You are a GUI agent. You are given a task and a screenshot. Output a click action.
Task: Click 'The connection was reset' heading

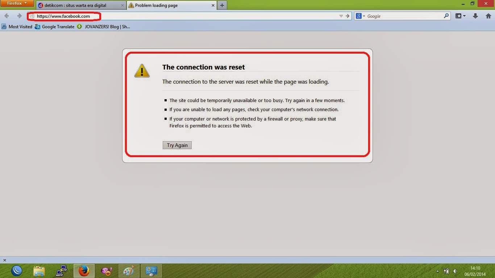click(x=204, y=67)
